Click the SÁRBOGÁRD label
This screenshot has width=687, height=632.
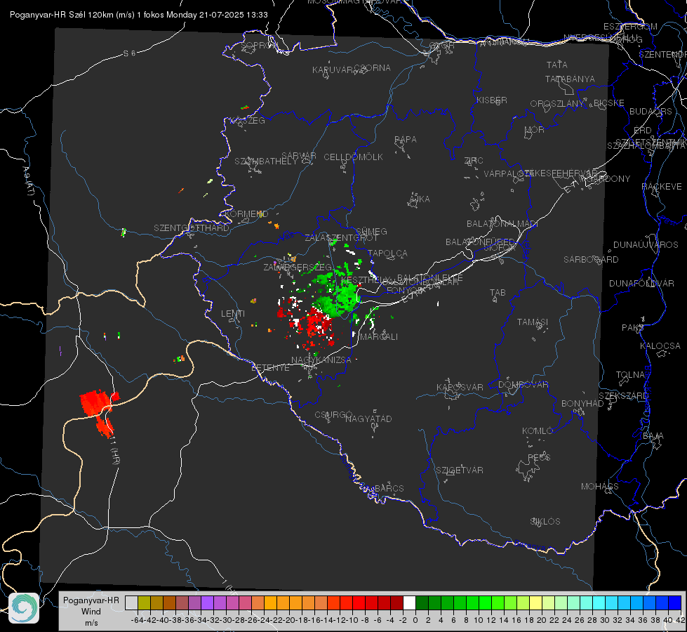click(x=591, y=260)
